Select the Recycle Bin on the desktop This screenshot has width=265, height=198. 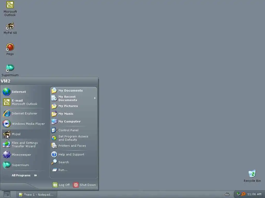point(252,176)
